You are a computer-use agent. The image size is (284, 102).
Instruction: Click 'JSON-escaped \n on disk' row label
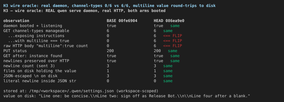(30, 76)
